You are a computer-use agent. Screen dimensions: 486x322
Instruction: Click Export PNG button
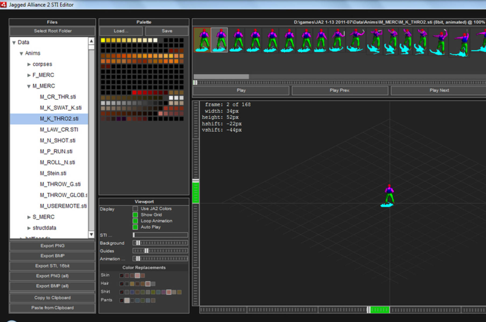(52, 246)
